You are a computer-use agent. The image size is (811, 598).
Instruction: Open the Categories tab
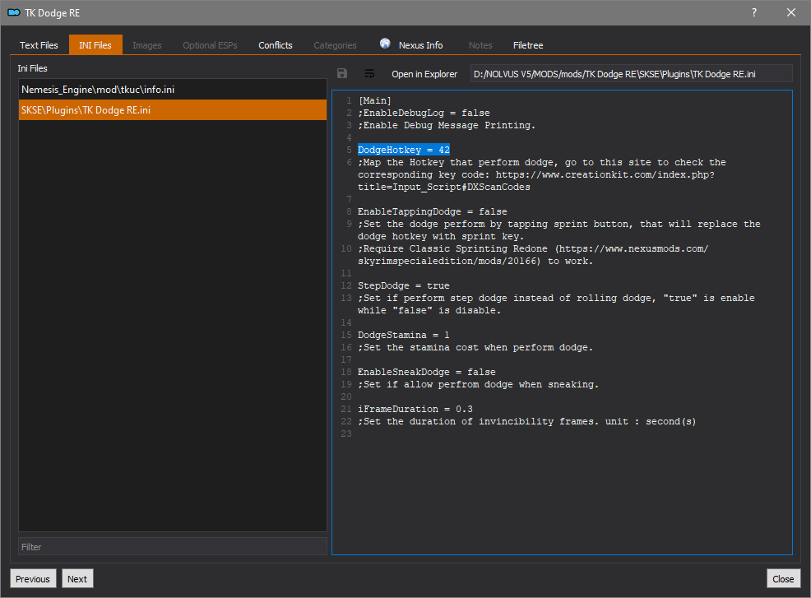point(335,45)
